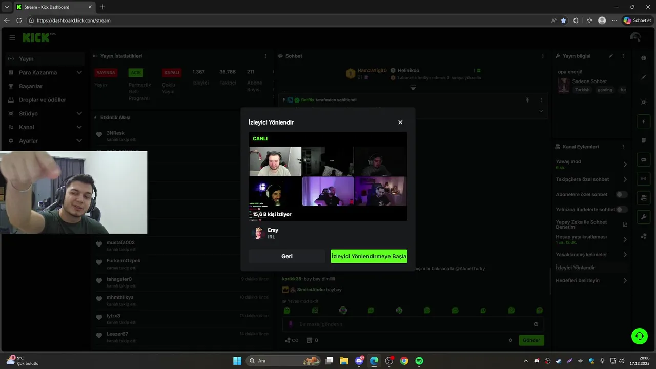Expand the pinned message chevron
The width and height of the screenshot is (656, 369).
click(541, 111)
